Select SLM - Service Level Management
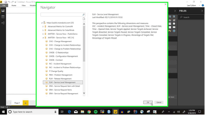 pyautogui.click(x=63, y=82)
